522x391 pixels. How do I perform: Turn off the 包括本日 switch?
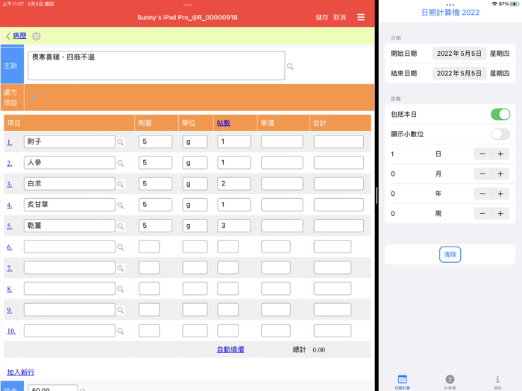(x=500, y=115)
